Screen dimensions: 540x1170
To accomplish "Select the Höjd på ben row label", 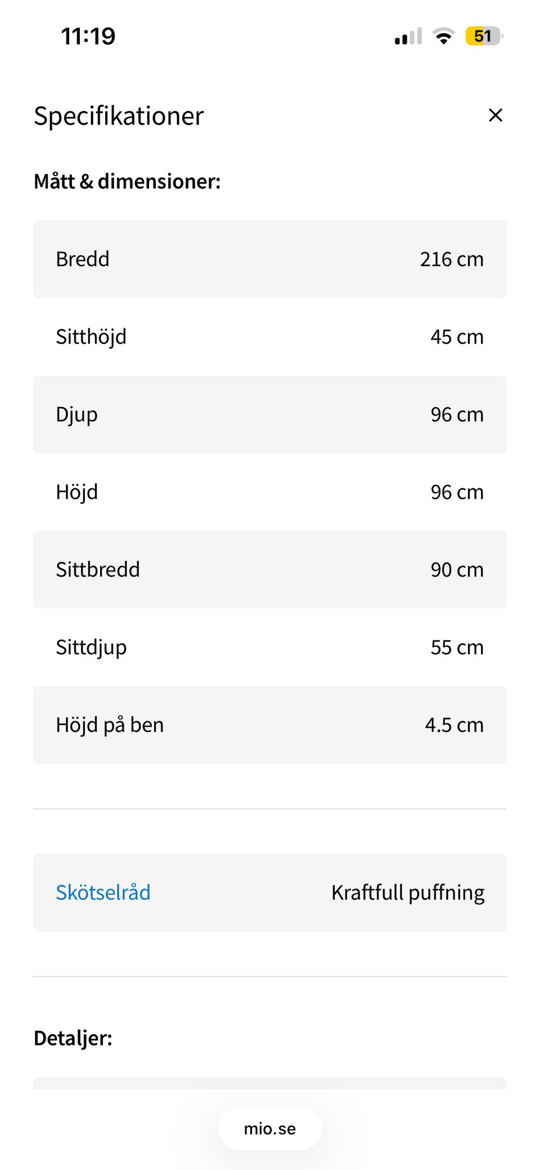I will tap(110, 725).
